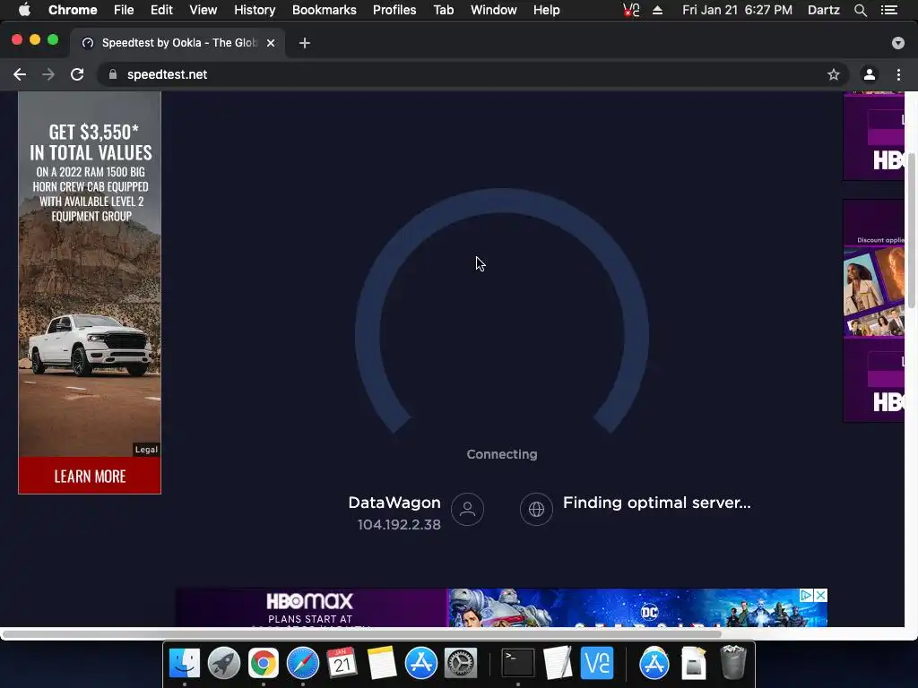Image resolution: width=918 pixels, height=688 pixels.
Task: Close the HBO Max banner ad
Action: coord(821,595)
